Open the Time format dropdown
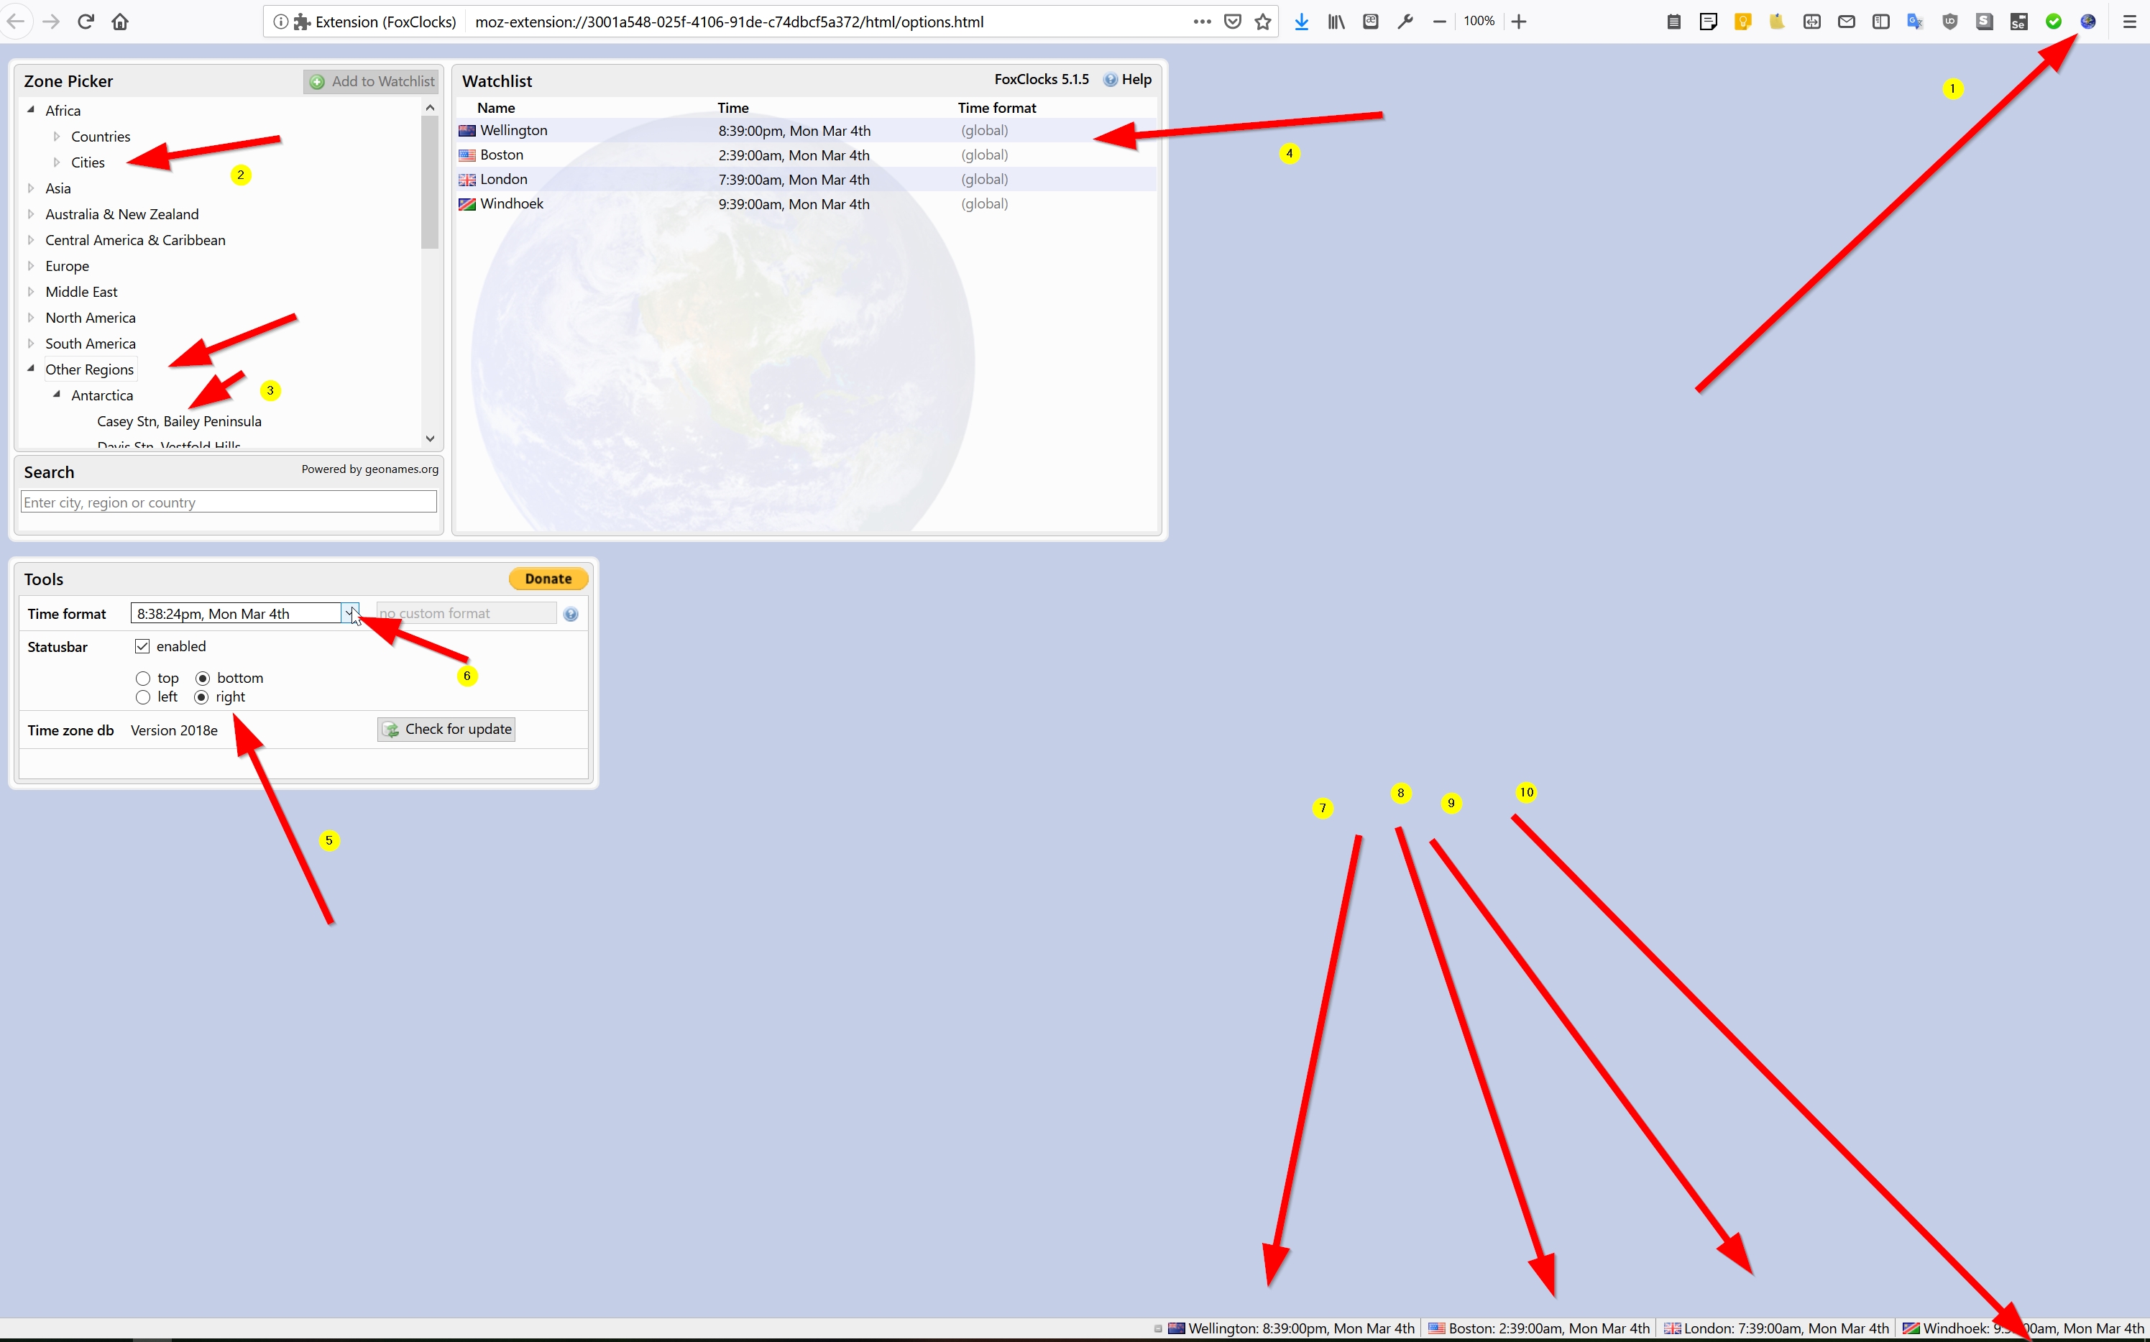 (349, 613)
